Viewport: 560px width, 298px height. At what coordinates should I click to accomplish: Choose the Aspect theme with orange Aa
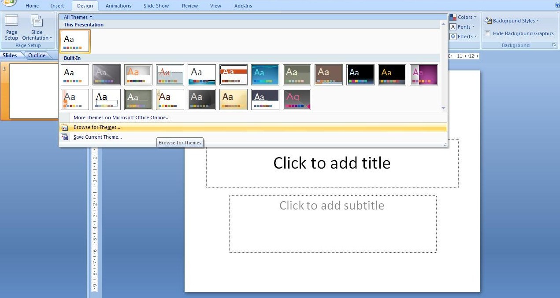coord(138,75)
